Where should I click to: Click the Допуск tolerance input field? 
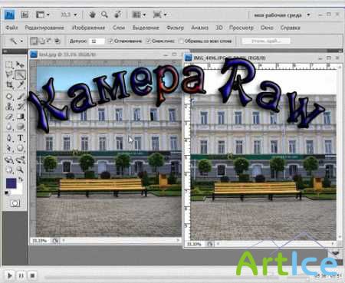pyautogui.click(x=97, y=41)
